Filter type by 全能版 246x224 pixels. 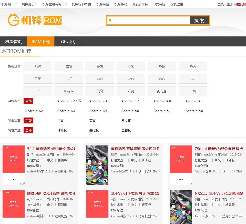coord(126,130)
